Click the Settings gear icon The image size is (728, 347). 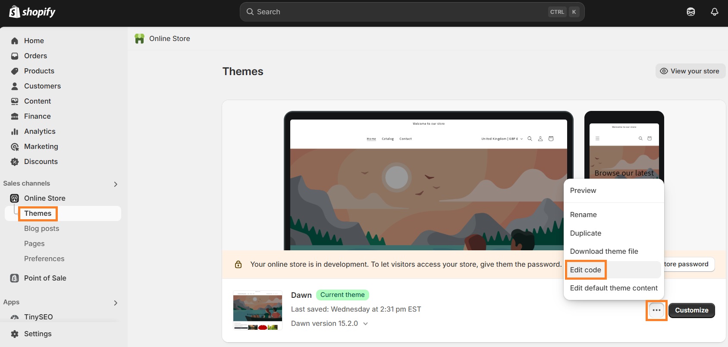(x=15, y=334)
